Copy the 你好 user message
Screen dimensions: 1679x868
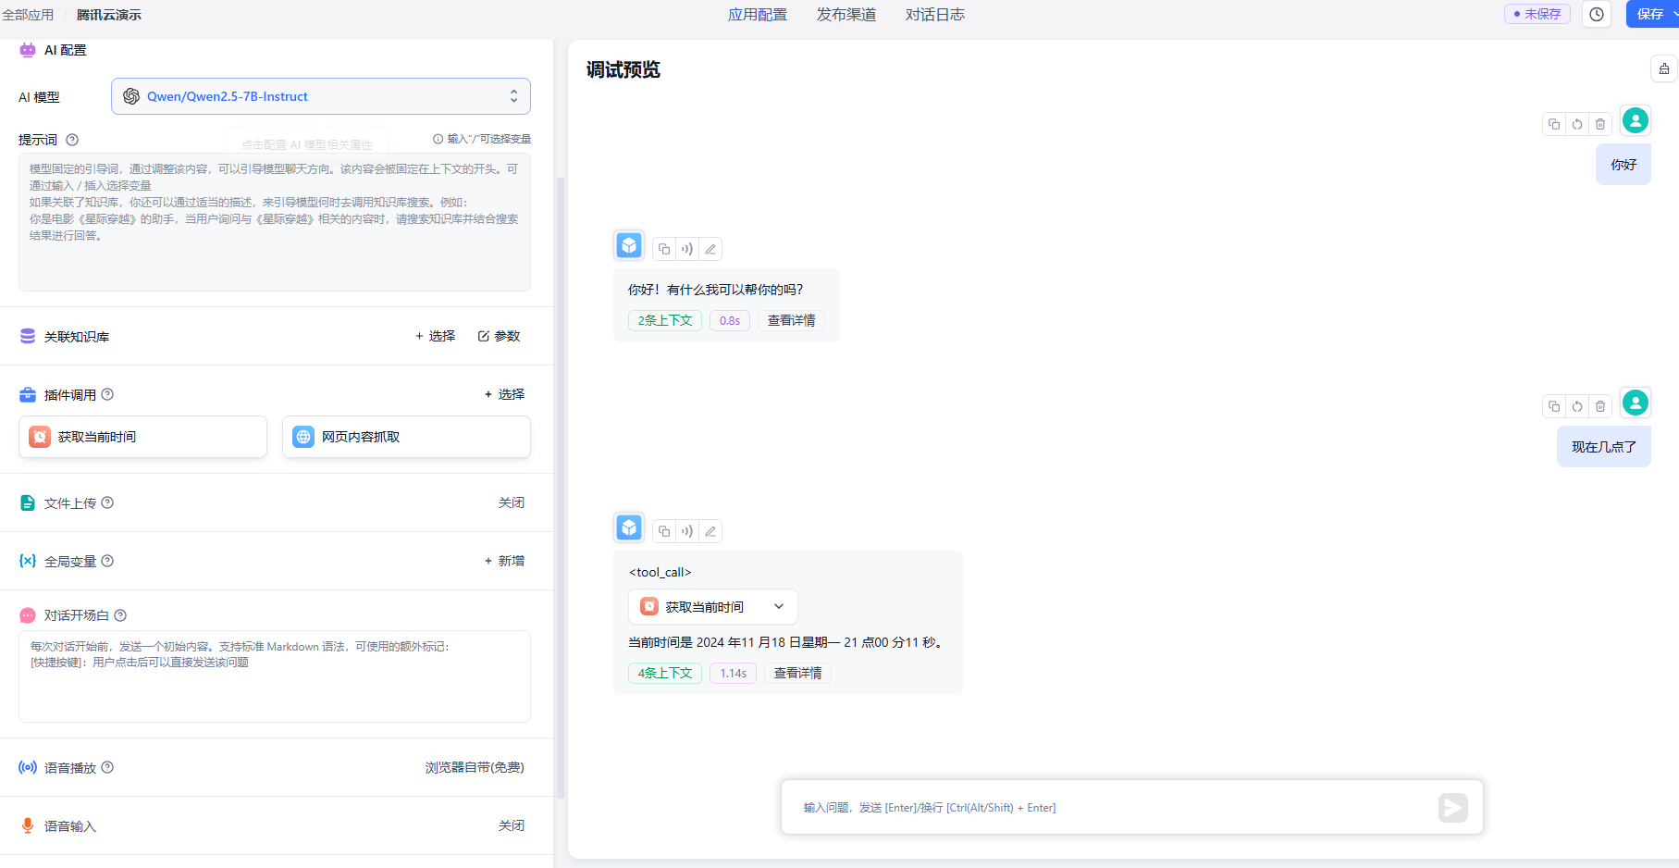[x=1554, y=124]
